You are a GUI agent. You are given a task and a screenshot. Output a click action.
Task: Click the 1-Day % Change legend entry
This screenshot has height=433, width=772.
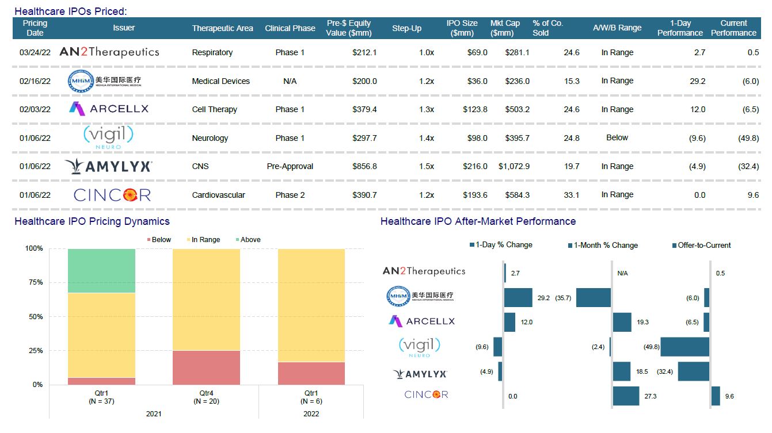click(500, 245)
